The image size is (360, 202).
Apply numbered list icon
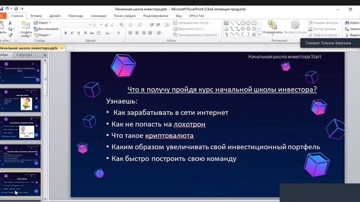(x=139, y=25)
